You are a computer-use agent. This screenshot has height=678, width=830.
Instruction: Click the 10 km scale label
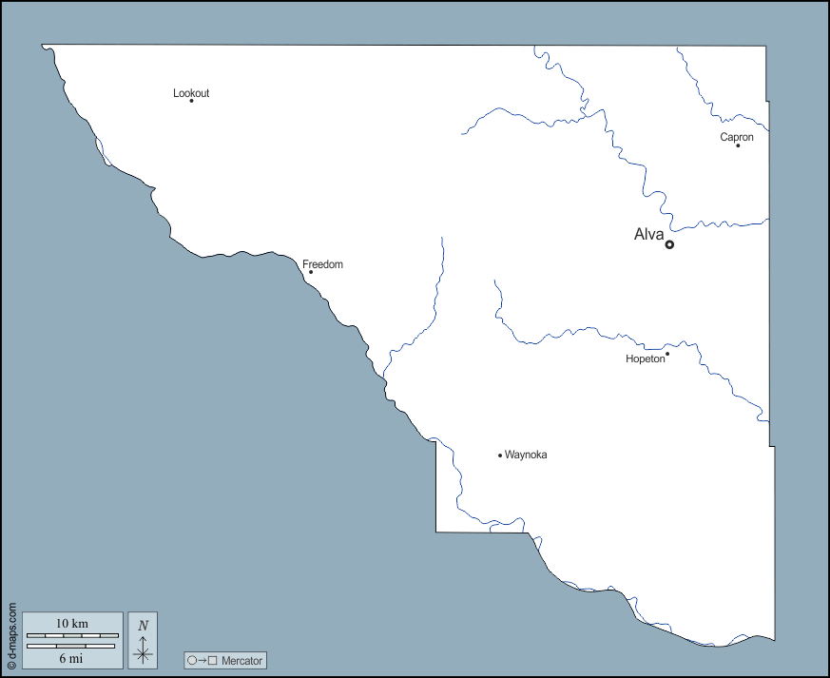(72, 623)
